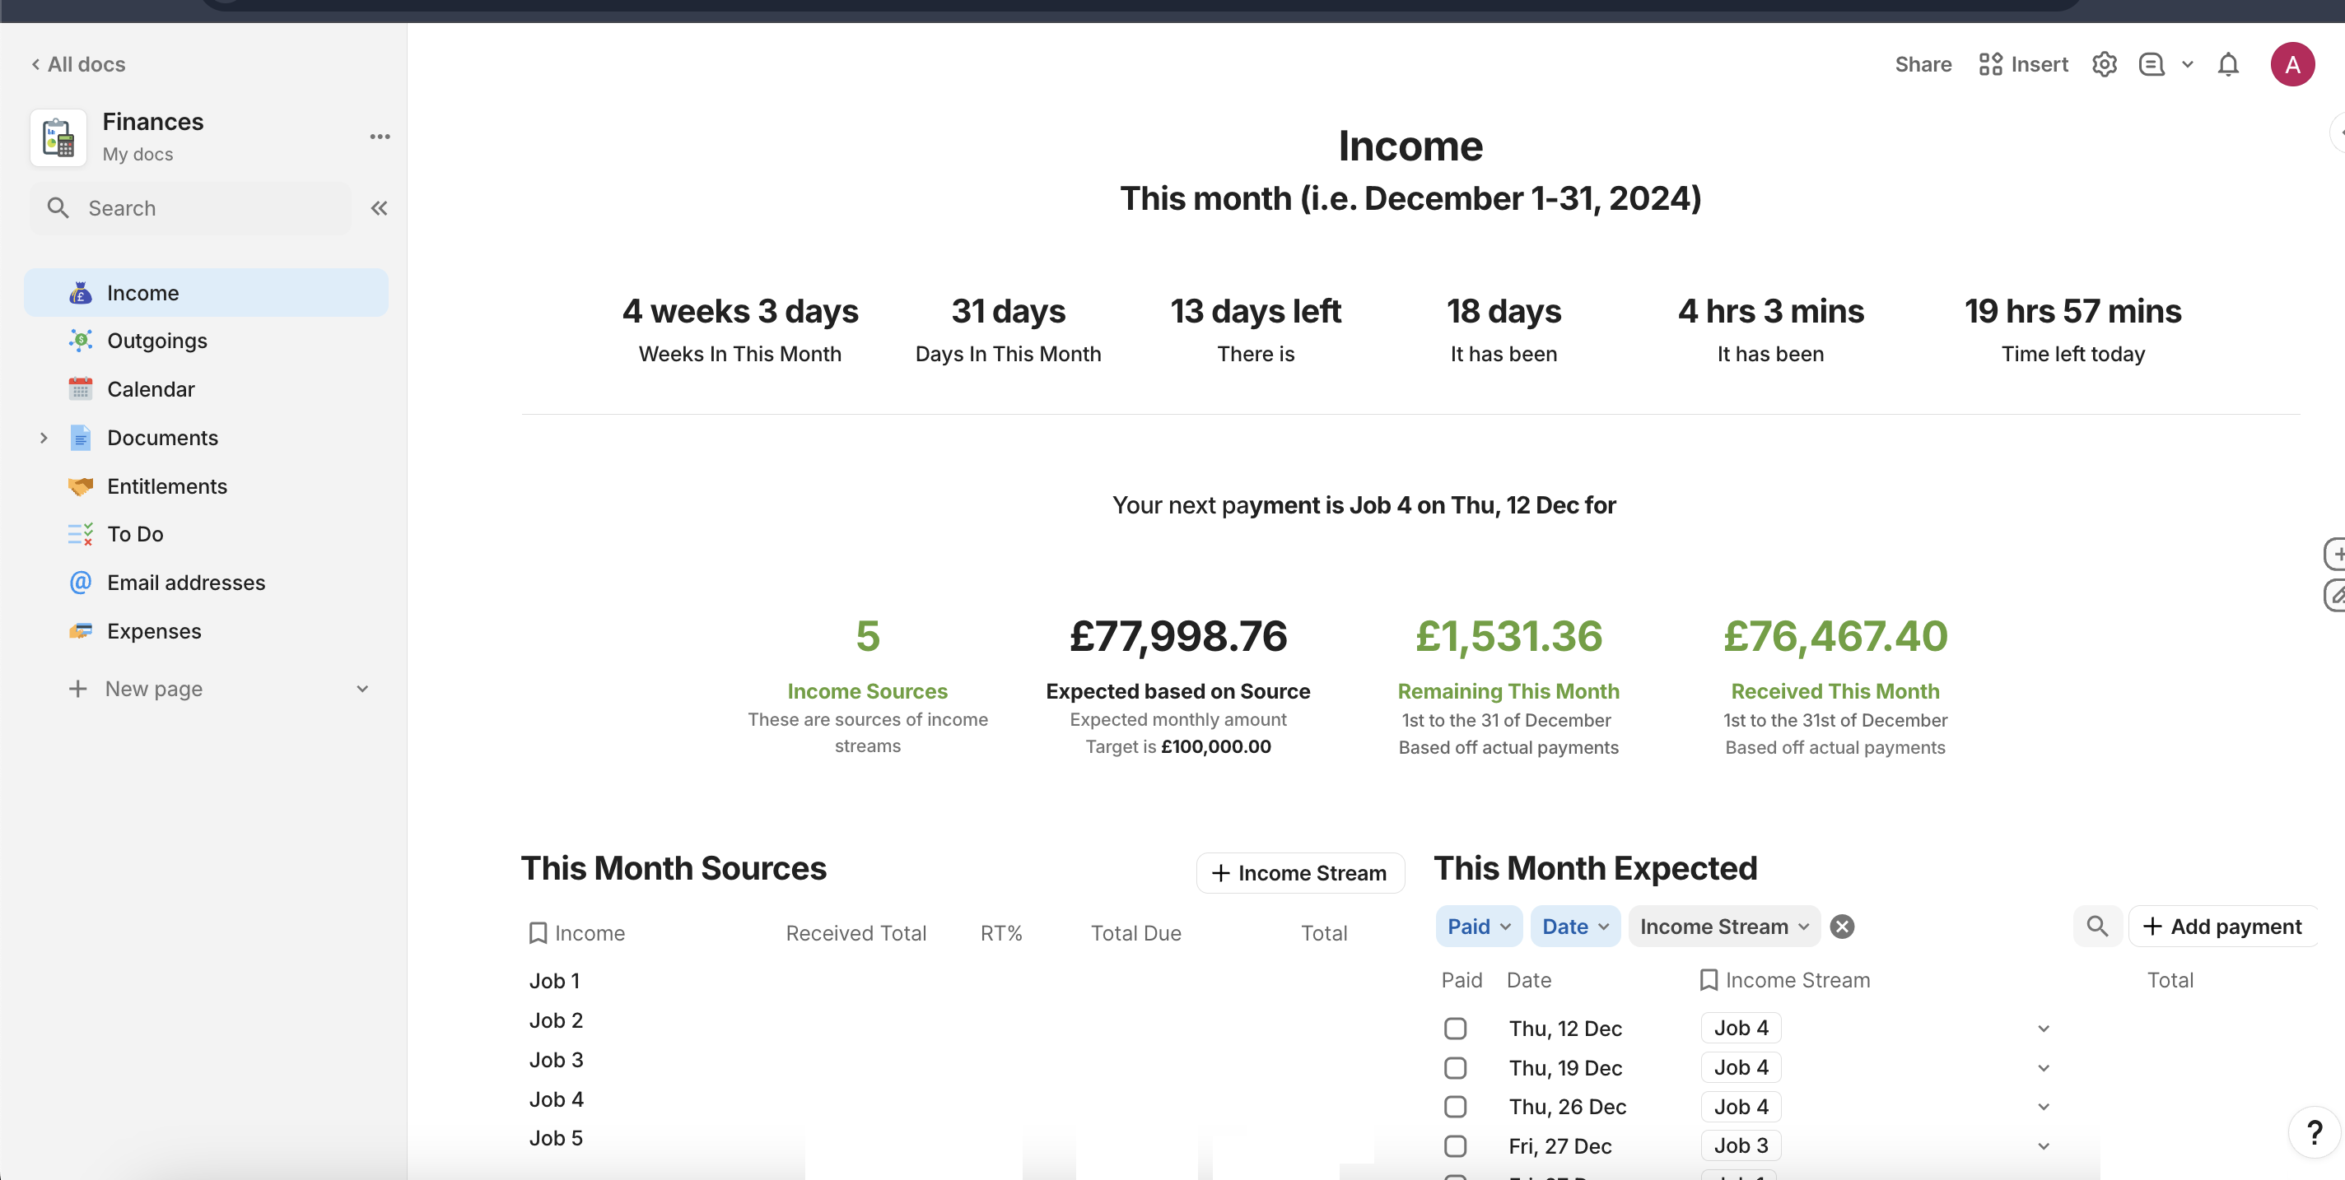Click the sidebar Search field
This screenshot has height=1180, width=2345.
pos(191,208)
